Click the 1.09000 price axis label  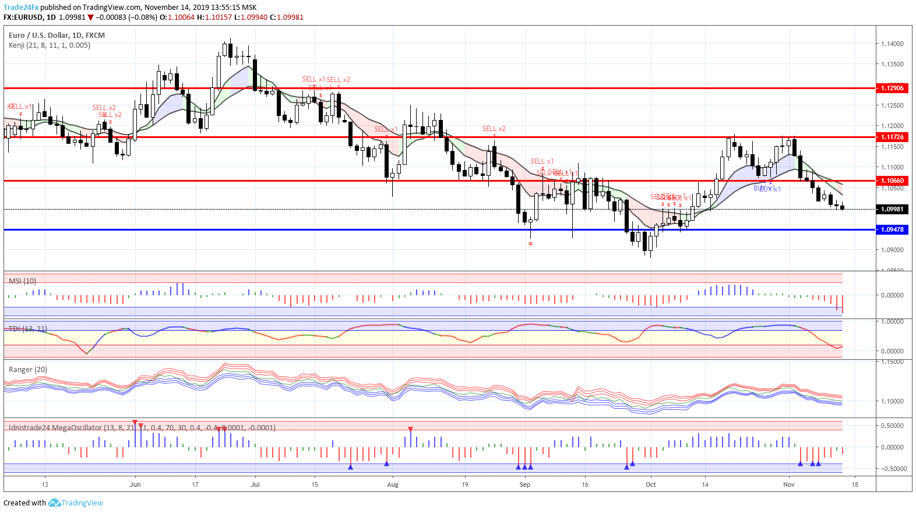click(x=892, y=250)
